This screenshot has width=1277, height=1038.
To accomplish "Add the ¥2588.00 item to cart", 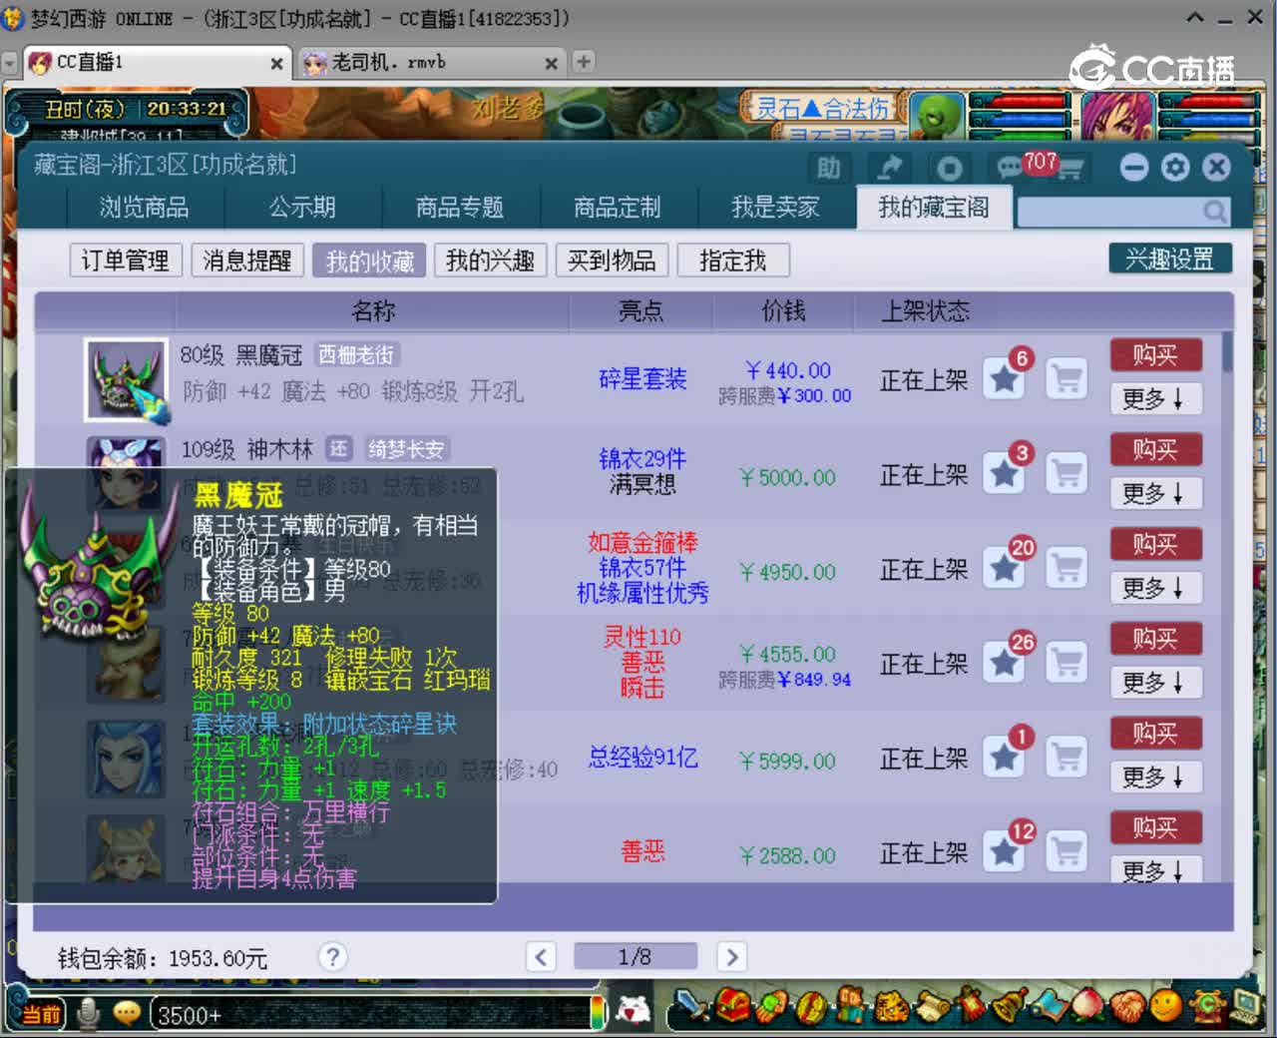I will coord(1066,852).
